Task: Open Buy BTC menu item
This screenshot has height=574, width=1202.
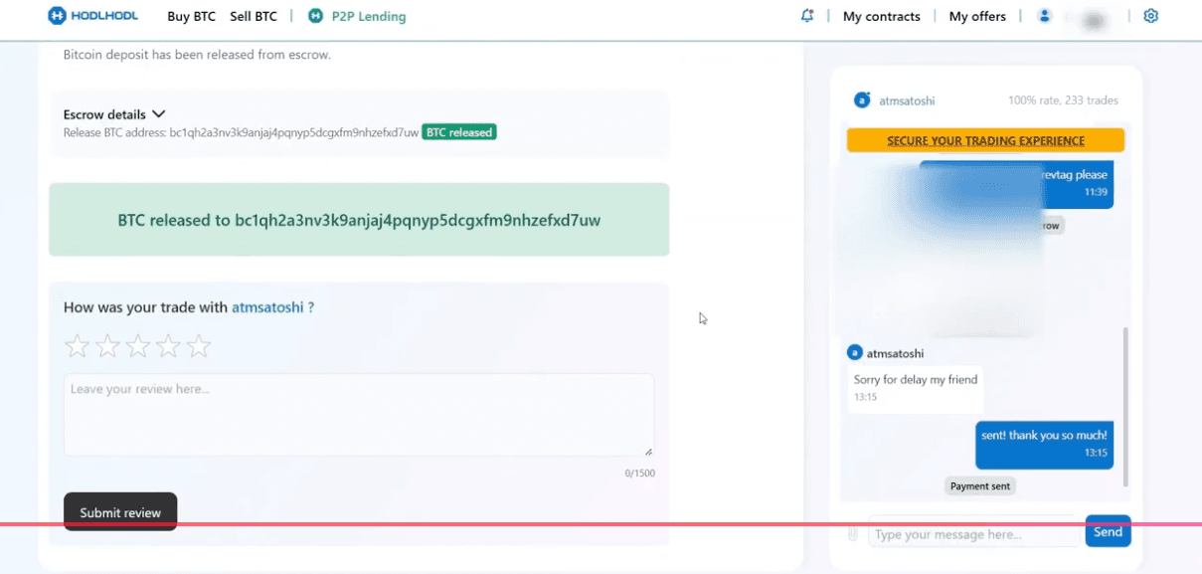Action: tap(191, 16)
